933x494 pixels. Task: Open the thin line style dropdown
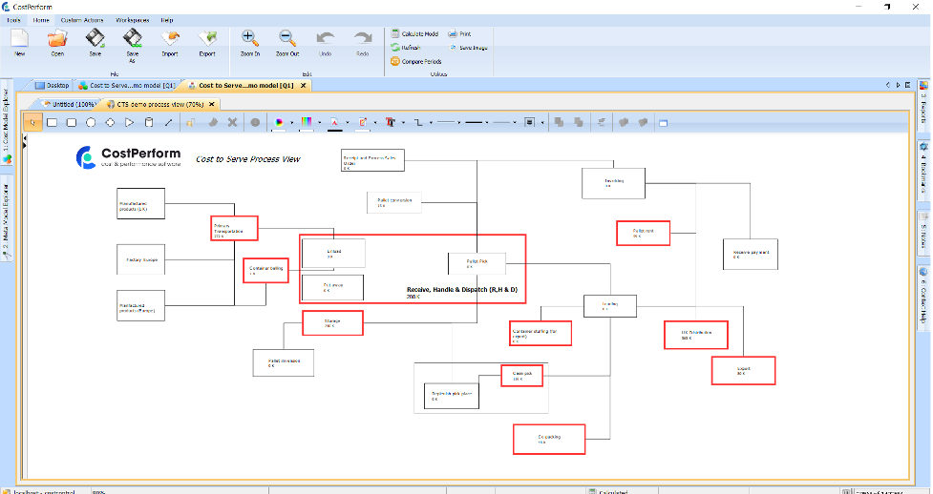pos(458,122)
